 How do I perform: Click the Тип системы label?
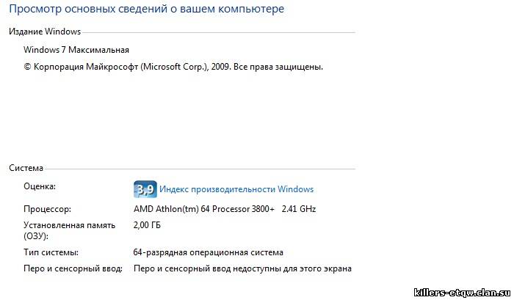click(x=51, y=252)
